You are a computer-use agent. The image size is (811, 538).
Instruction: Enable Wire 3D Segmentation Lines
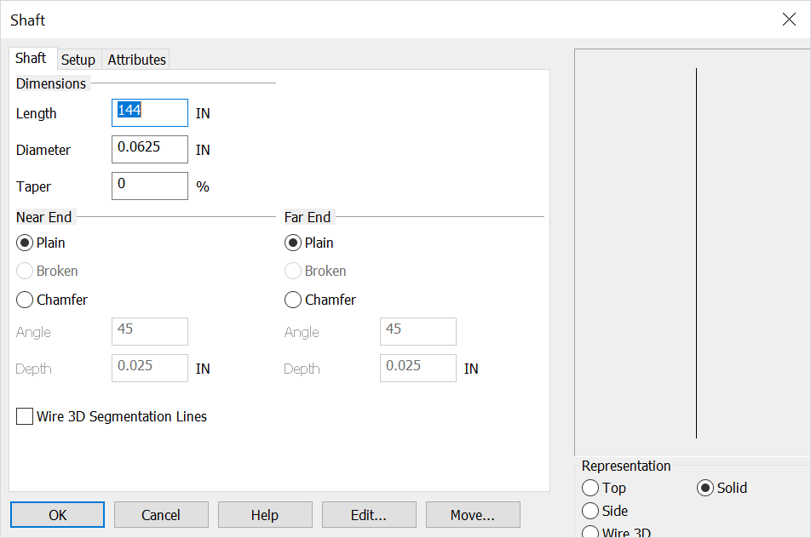(24, 416)
